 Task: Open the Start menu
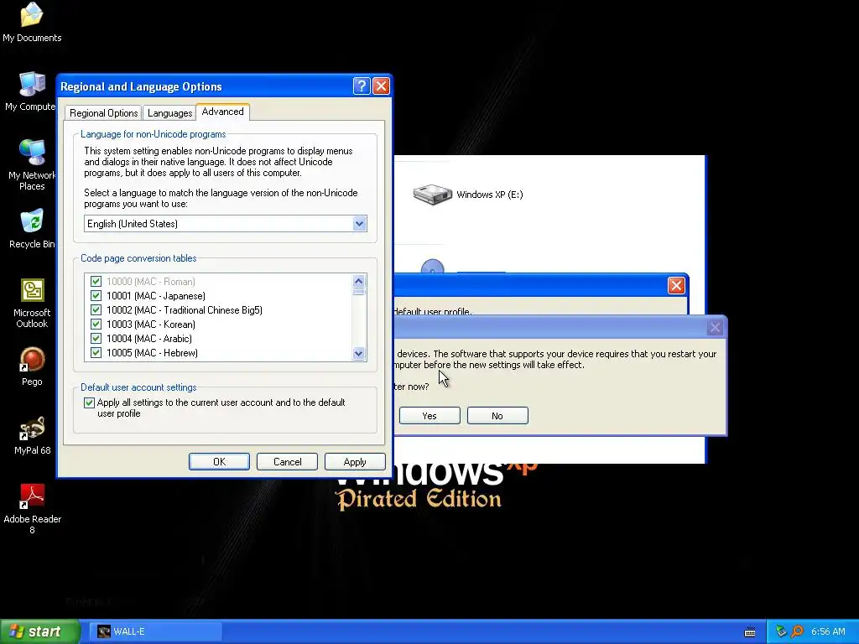tap(39, 631)
